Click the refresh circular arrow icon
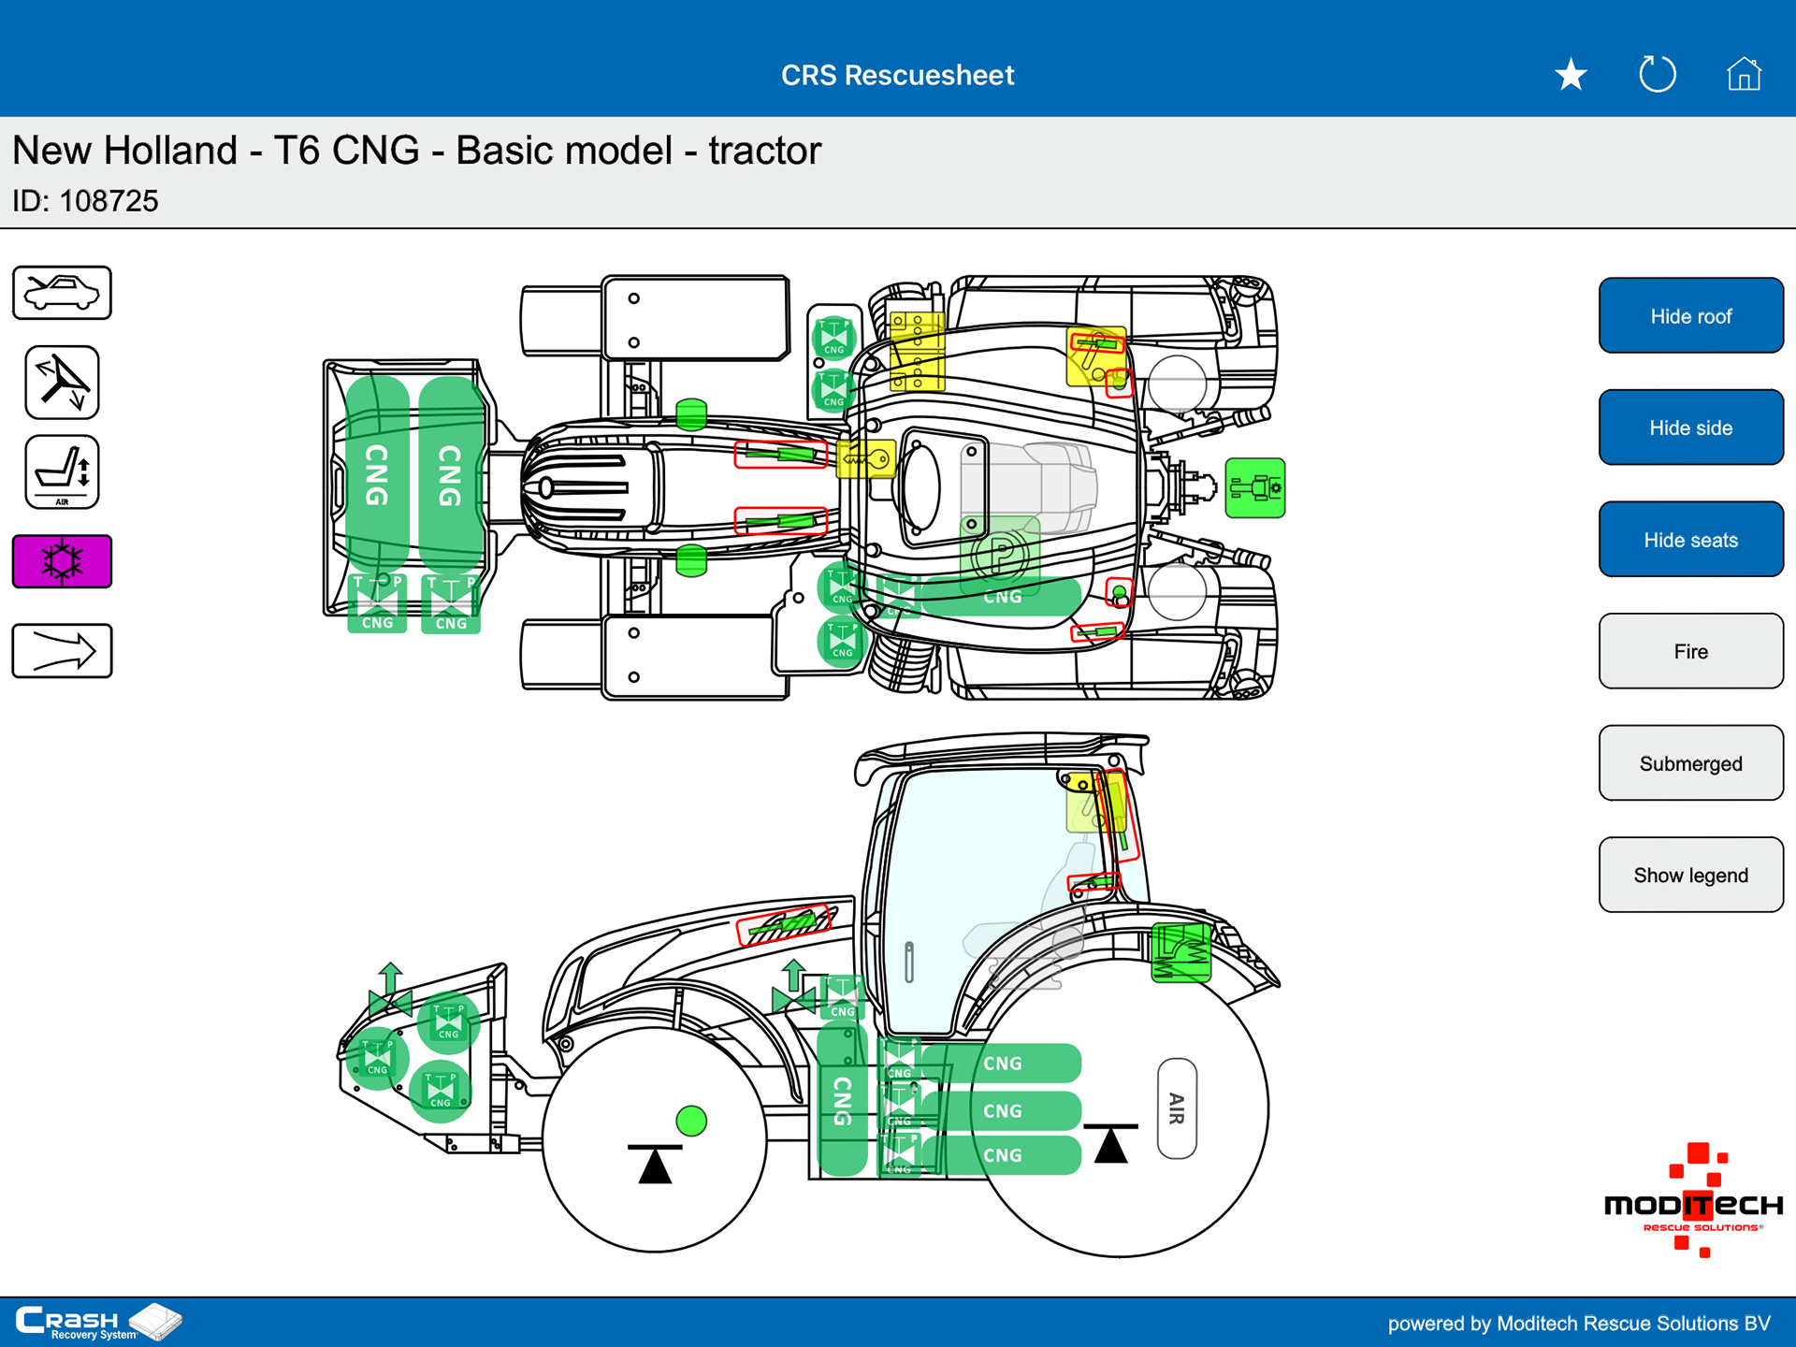This screenshot has width=1796, height=1347. tap(1657, 75)
